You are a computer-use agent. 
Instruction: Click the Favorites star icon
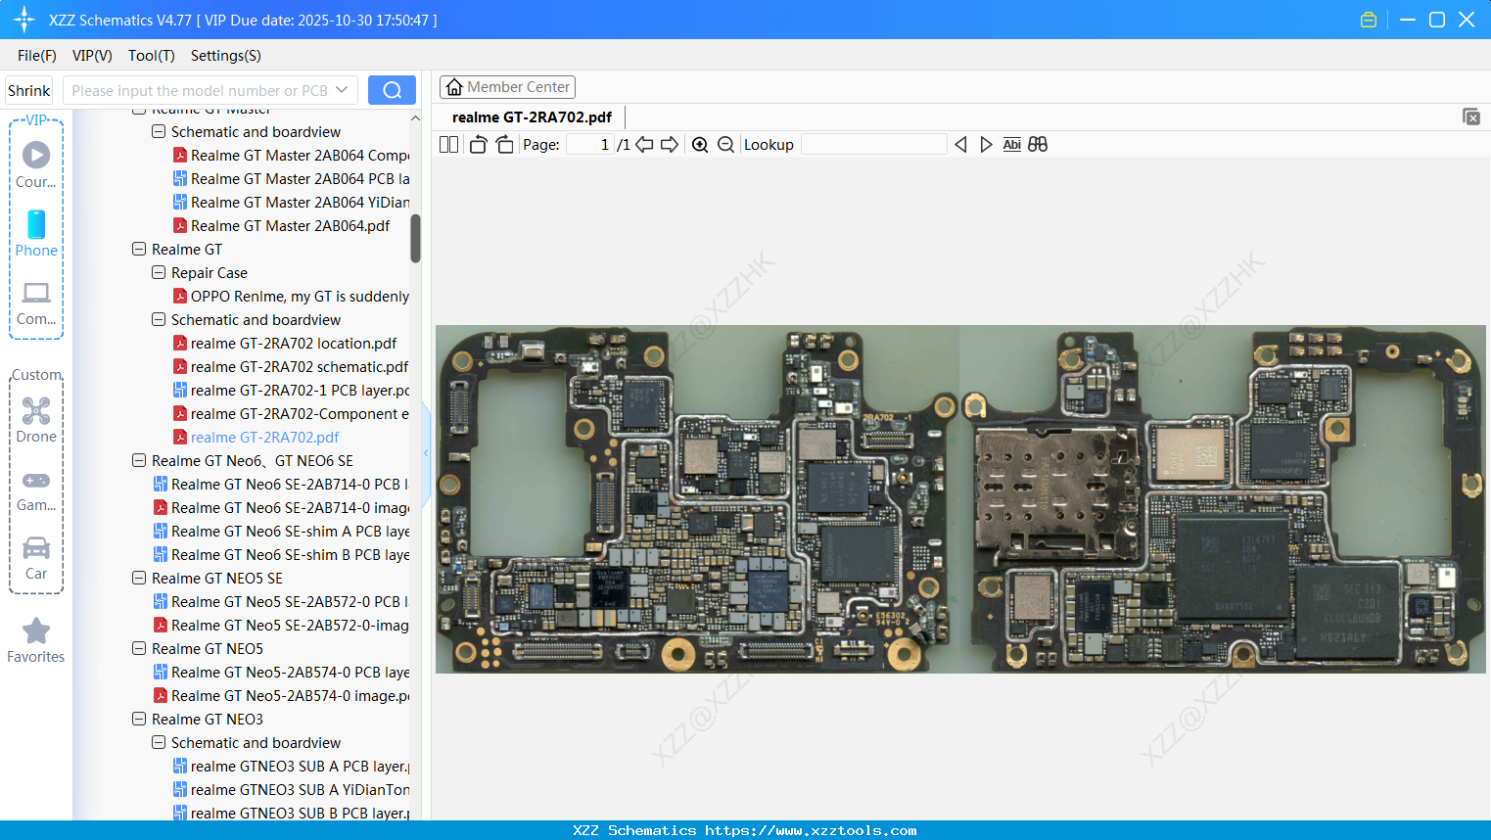[x=36, y=631]
